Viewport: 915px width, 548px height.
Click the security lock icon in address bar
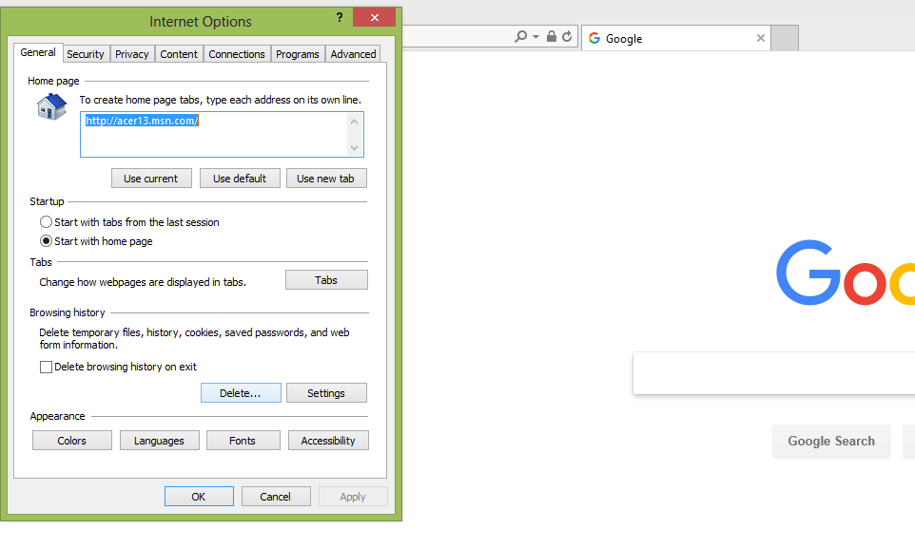552,37
